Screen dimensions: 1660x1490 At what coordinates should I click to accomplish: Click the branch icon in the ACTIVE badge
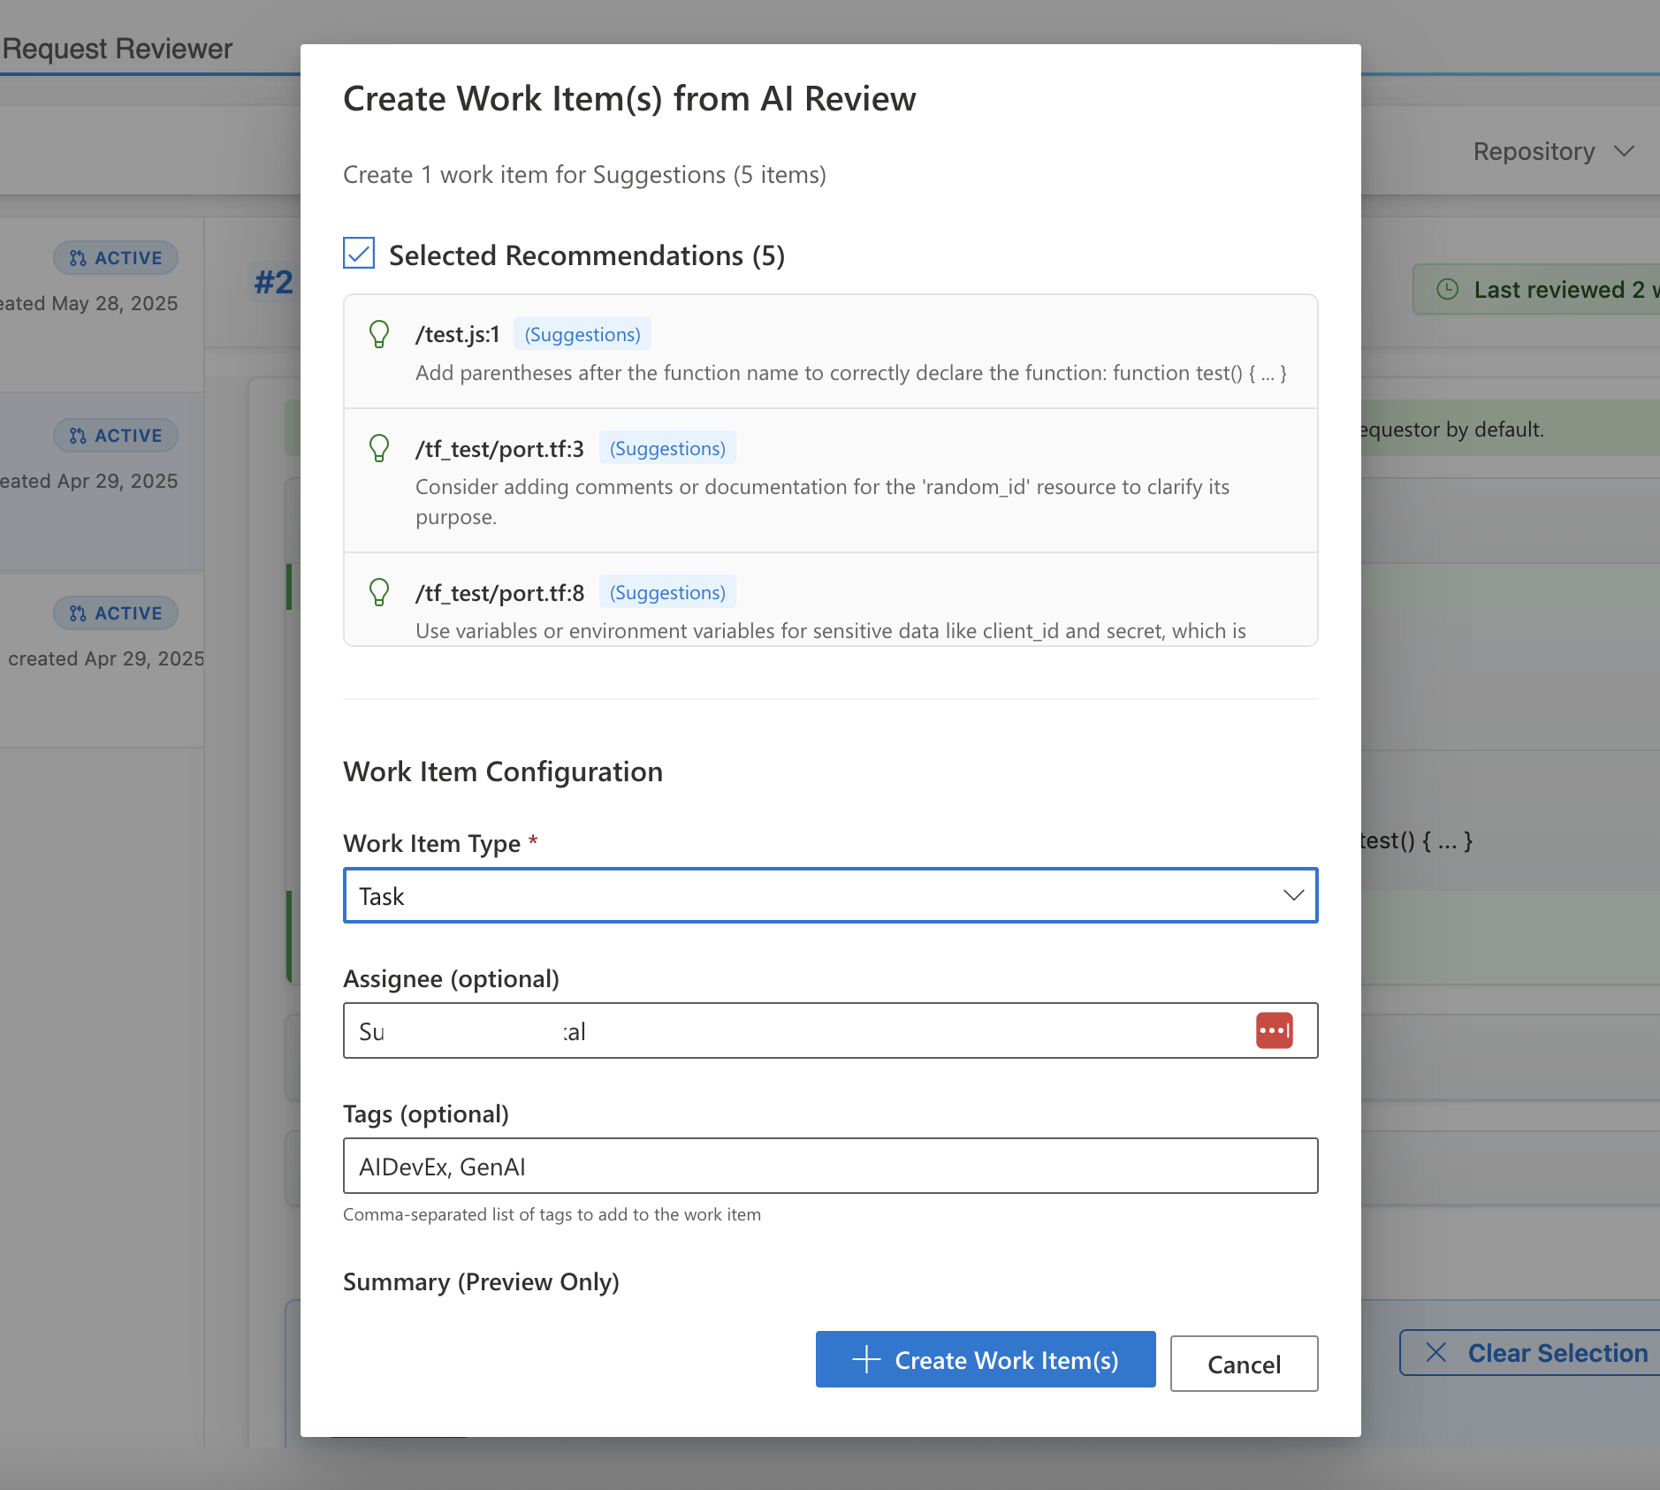(79, 257)
